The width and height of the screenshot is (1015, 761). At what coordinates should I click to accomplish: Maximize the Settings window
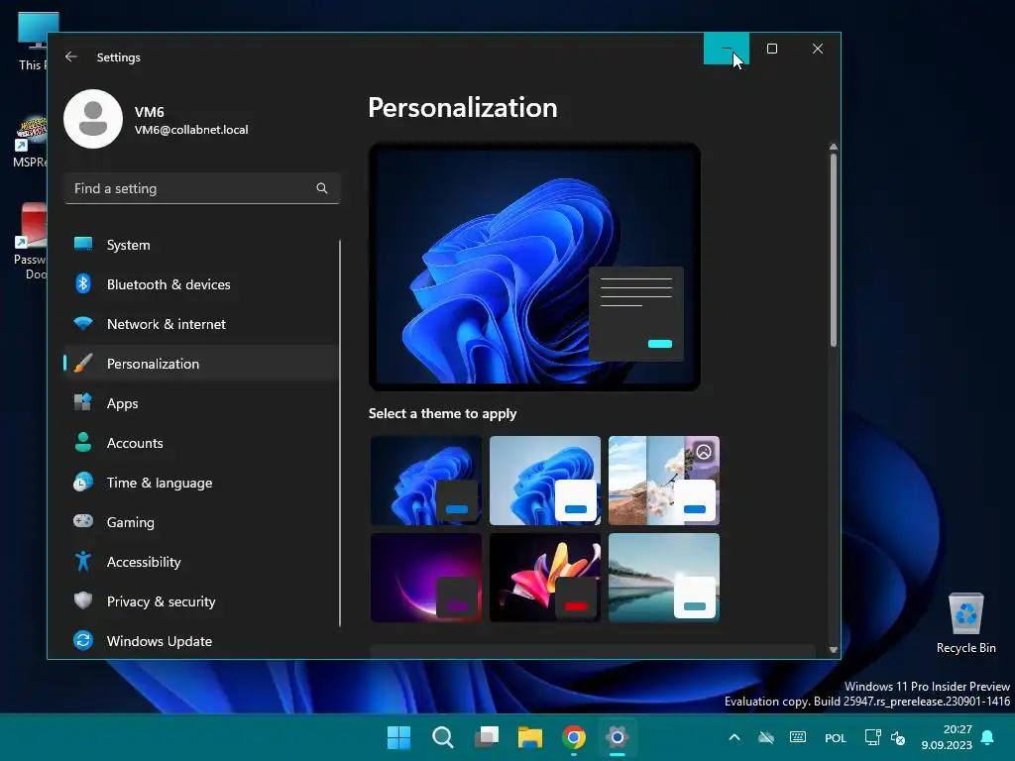pyautogui.click(x=771, y=49)
